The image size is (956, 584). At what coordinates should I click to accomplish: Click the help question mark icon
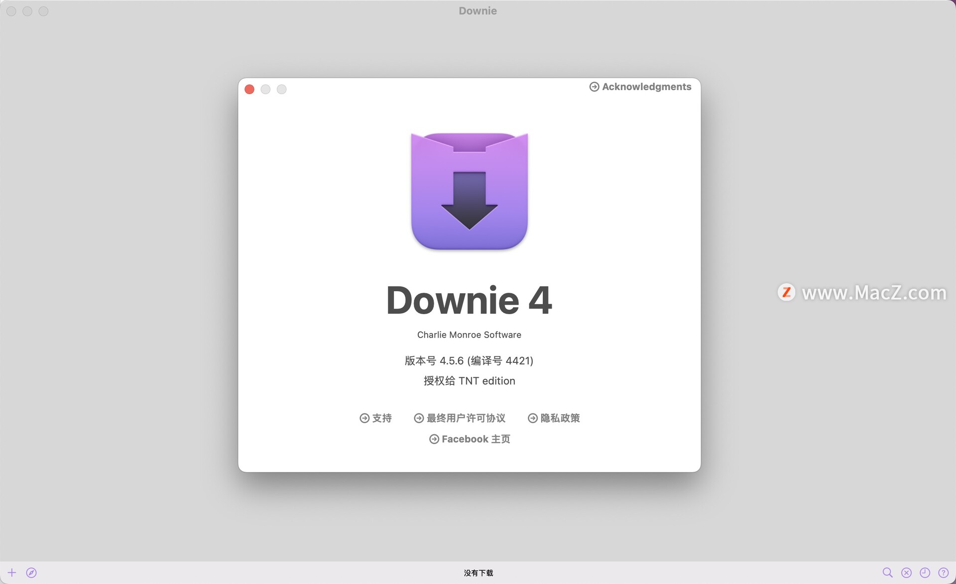click(943, 573)
